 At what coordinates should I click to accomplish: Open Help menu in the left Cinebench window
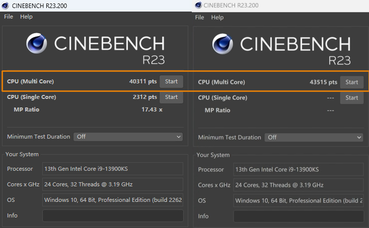[x=26, y=17]
